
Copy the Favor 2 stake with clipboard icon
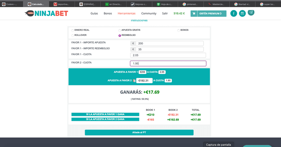point(134,81)
